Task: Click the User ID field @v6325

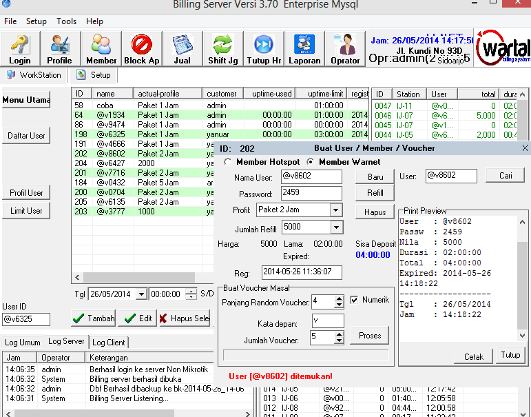Action: 26,319
